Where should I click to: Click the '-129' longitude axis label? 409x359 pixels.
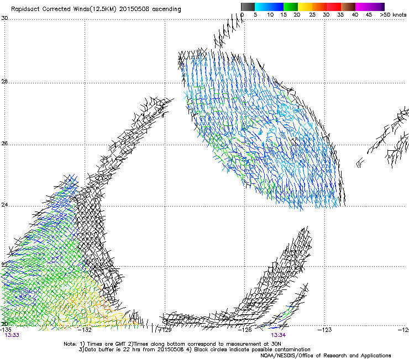[x=165, y=330]
